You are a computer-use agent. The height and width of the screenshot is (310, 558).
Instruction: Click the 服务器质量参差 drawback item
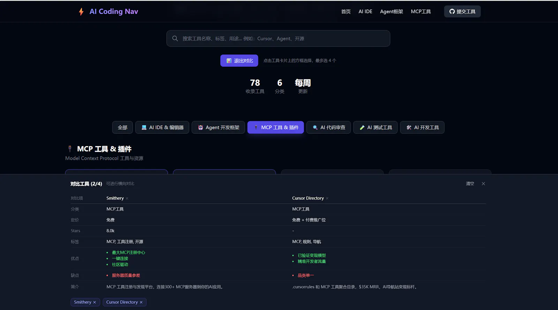tap(126, 276)
